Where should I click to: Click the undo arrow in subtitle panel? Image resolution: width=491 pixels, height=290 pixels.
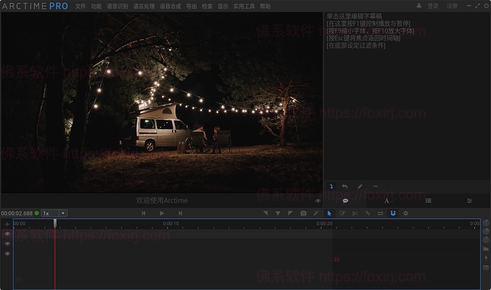tap(345, 187)
